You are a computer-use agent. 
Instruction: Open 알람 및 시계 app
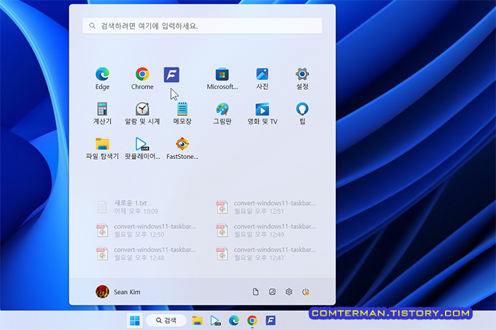pyautogui.click(x=142, y=113)
